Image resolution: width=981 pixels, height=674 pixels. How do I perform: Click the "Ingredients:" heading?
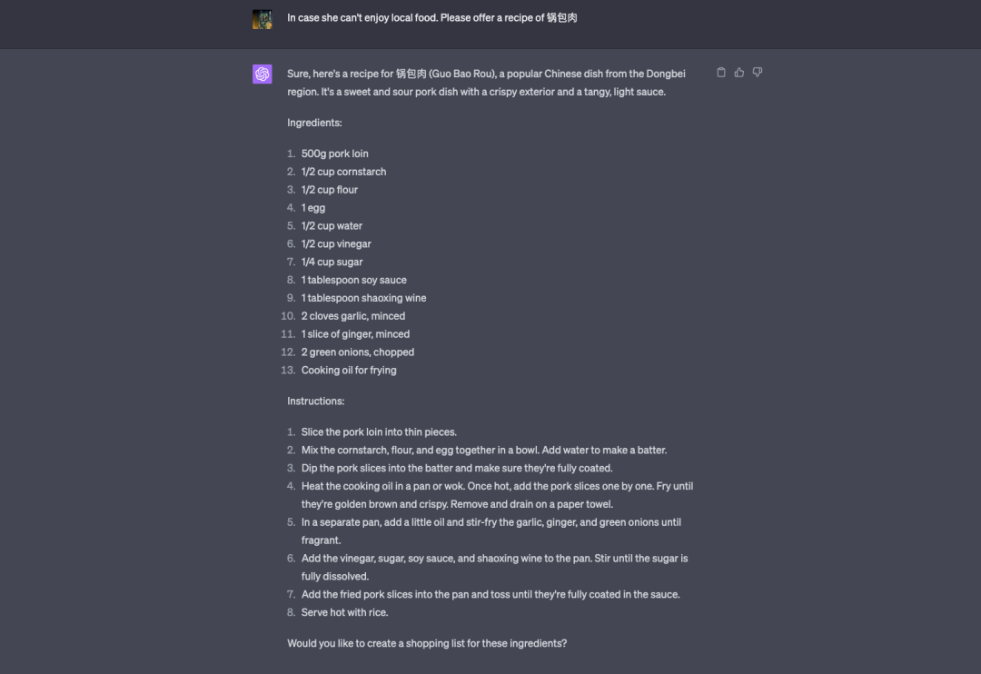(314, 123)
